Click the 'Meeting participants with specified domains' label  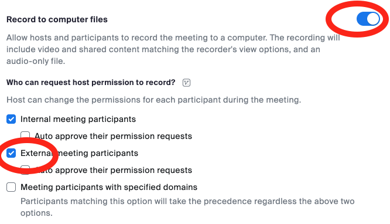[x=109, y=187]
